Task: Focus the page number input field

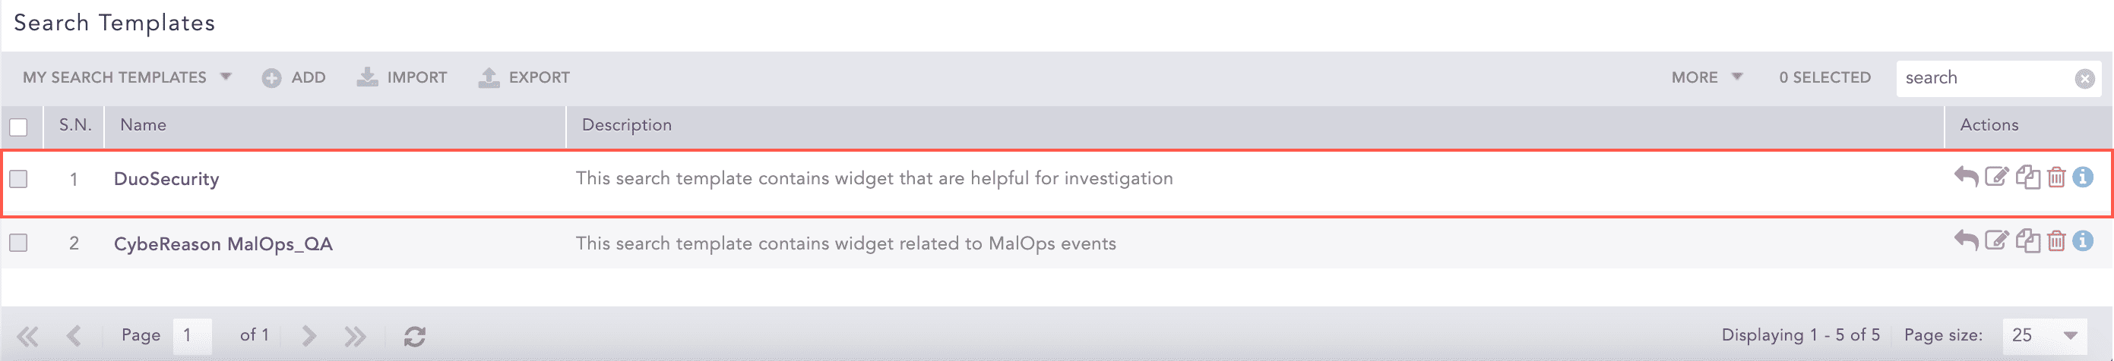Action: click(x=192, y=334)
